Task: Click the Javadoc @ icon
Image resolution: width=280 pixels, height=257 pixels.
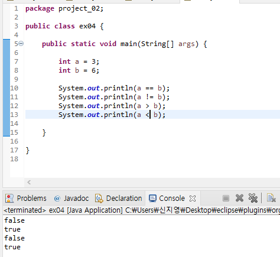Action: [57, 199]
